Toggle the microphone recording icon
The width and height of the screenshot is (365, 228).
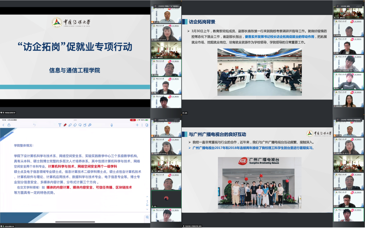pos(112,125)
